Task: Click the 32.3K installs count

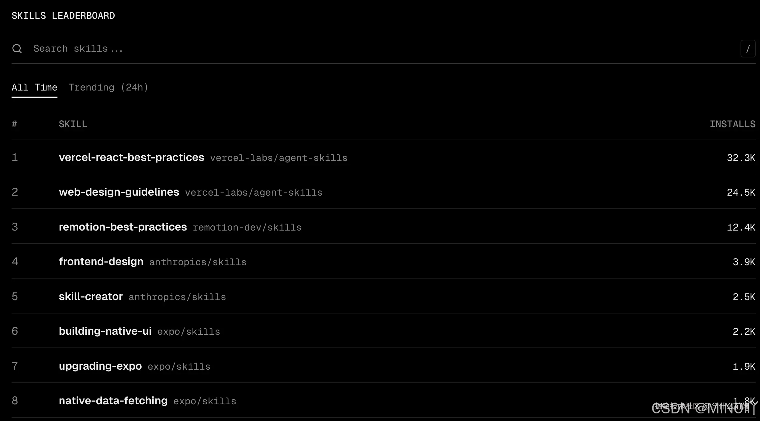Action: click(741, 158)
